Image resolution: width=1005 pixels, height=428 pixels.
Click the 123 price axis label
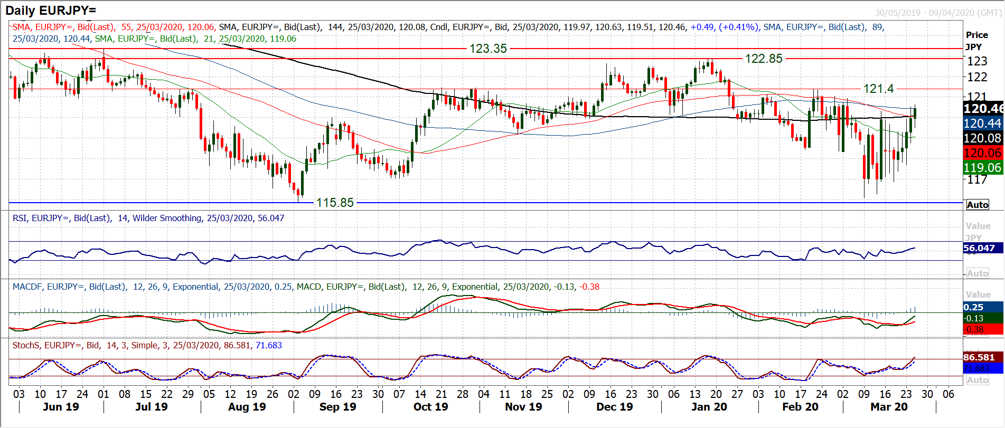pos(976,61)
